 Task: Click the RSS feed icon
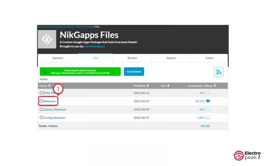point(219,72)
